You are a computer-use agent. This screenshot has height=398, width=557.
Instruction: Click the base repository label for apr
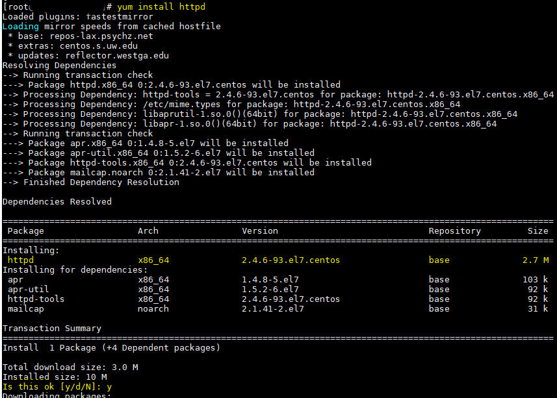pos(439,279)
